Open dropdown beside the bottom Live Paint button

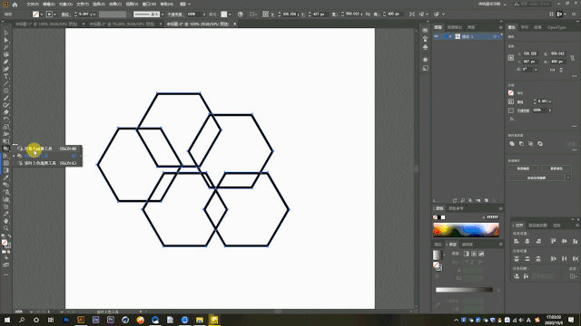[x=568, y=177]
